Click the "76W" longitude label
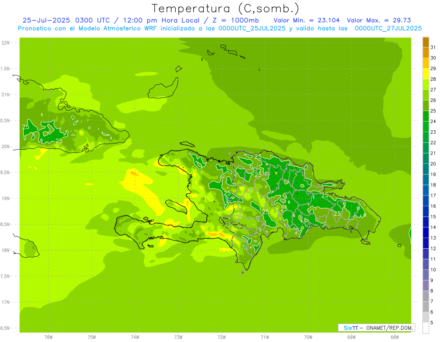 [x=48, y=337]
